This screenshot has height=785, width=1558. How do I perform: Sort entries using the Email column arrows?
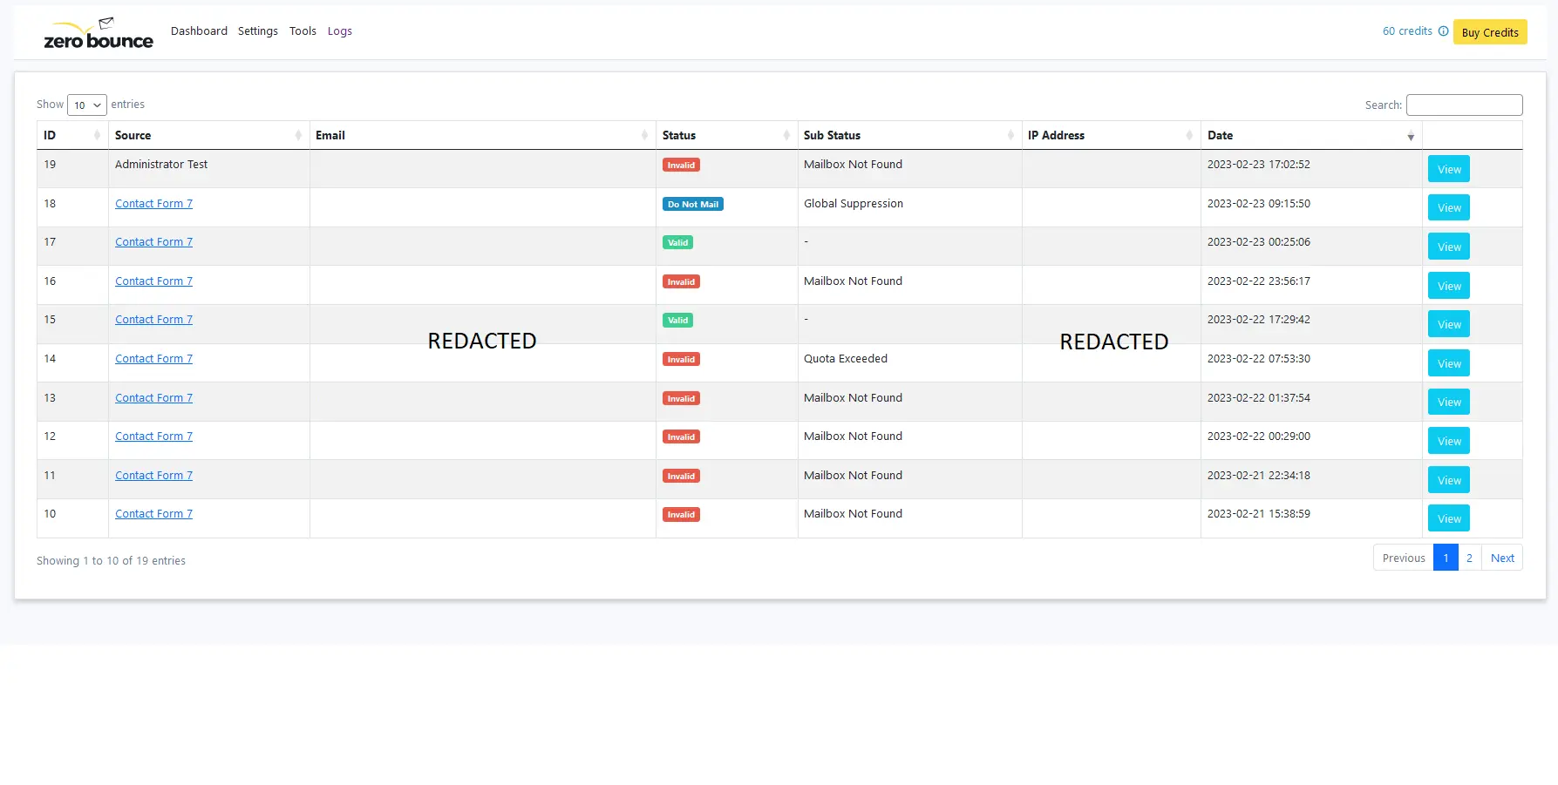point(645,135)
